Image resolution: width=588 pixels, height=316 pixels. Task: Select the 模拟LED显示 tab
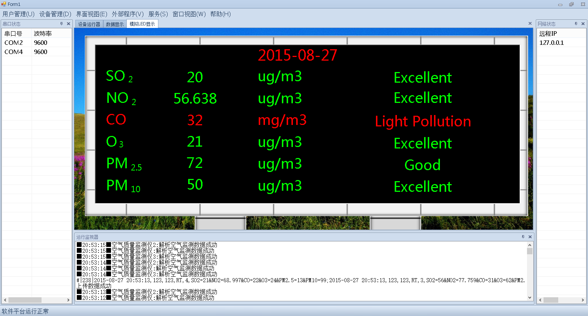click(142, 24)
